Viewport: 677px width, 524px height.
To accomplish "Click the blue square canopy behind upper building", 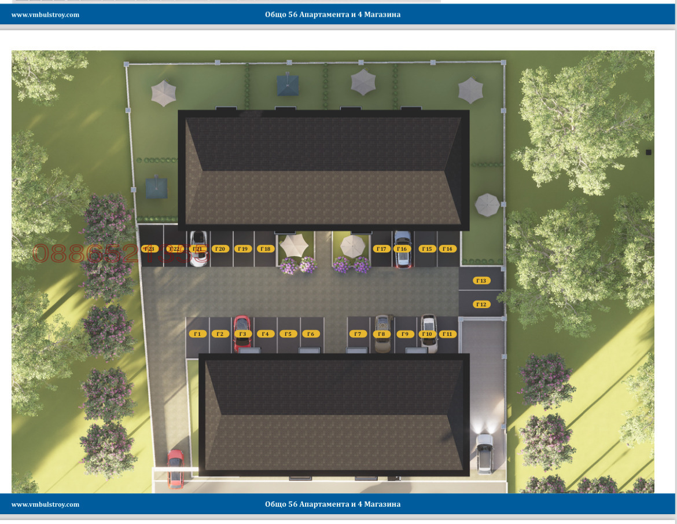I will tap(288, 85).
